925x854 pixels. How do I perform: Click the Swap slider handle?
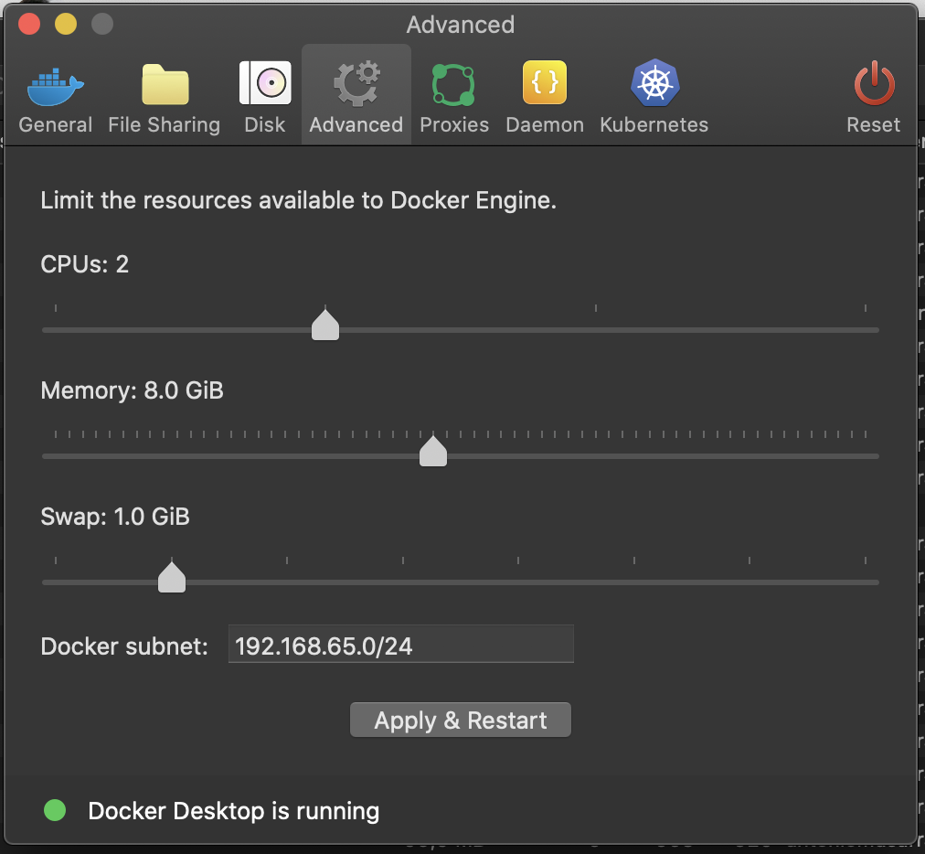click(x=172, y=577)
